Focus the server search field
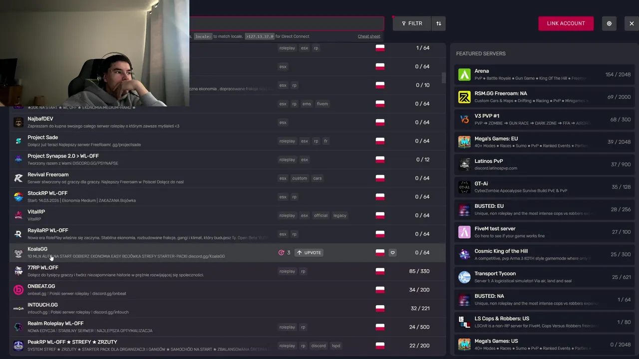Image resolution: width=639 pixels, height=359 pixels. [287, 23]
